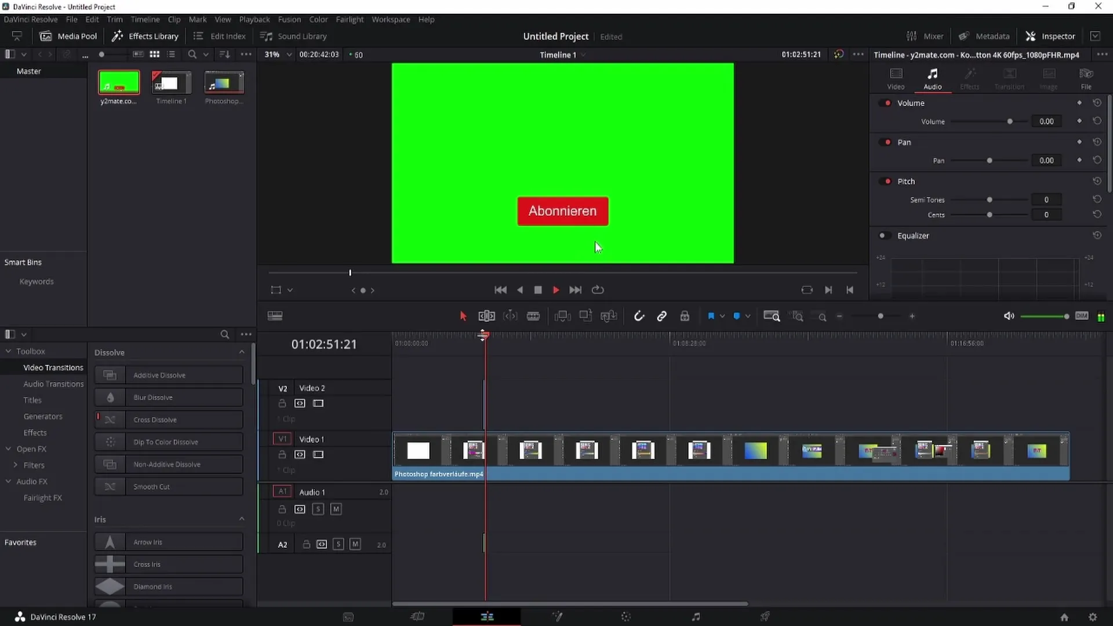Open Project Settings gear icon
This screenshot has height=626, width=1113.
1093,617
